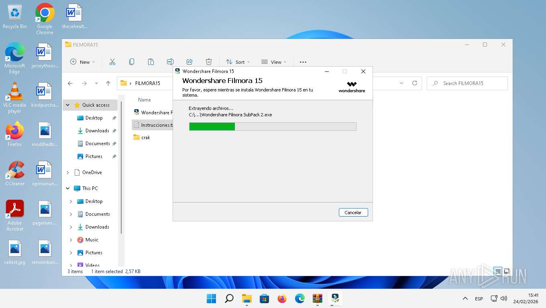
Task: Switch to large thumbnails view icon
Action: [507, 272]
